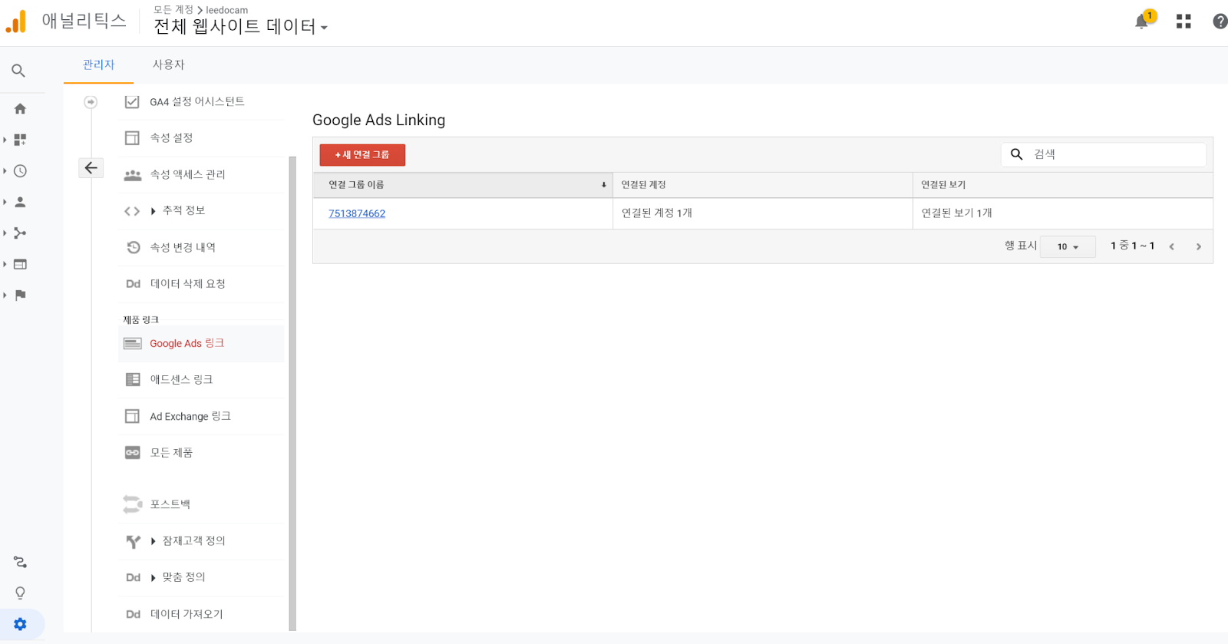
Task: Click the 연결된 계정 1개 cell
Action: tap(762, 213)
